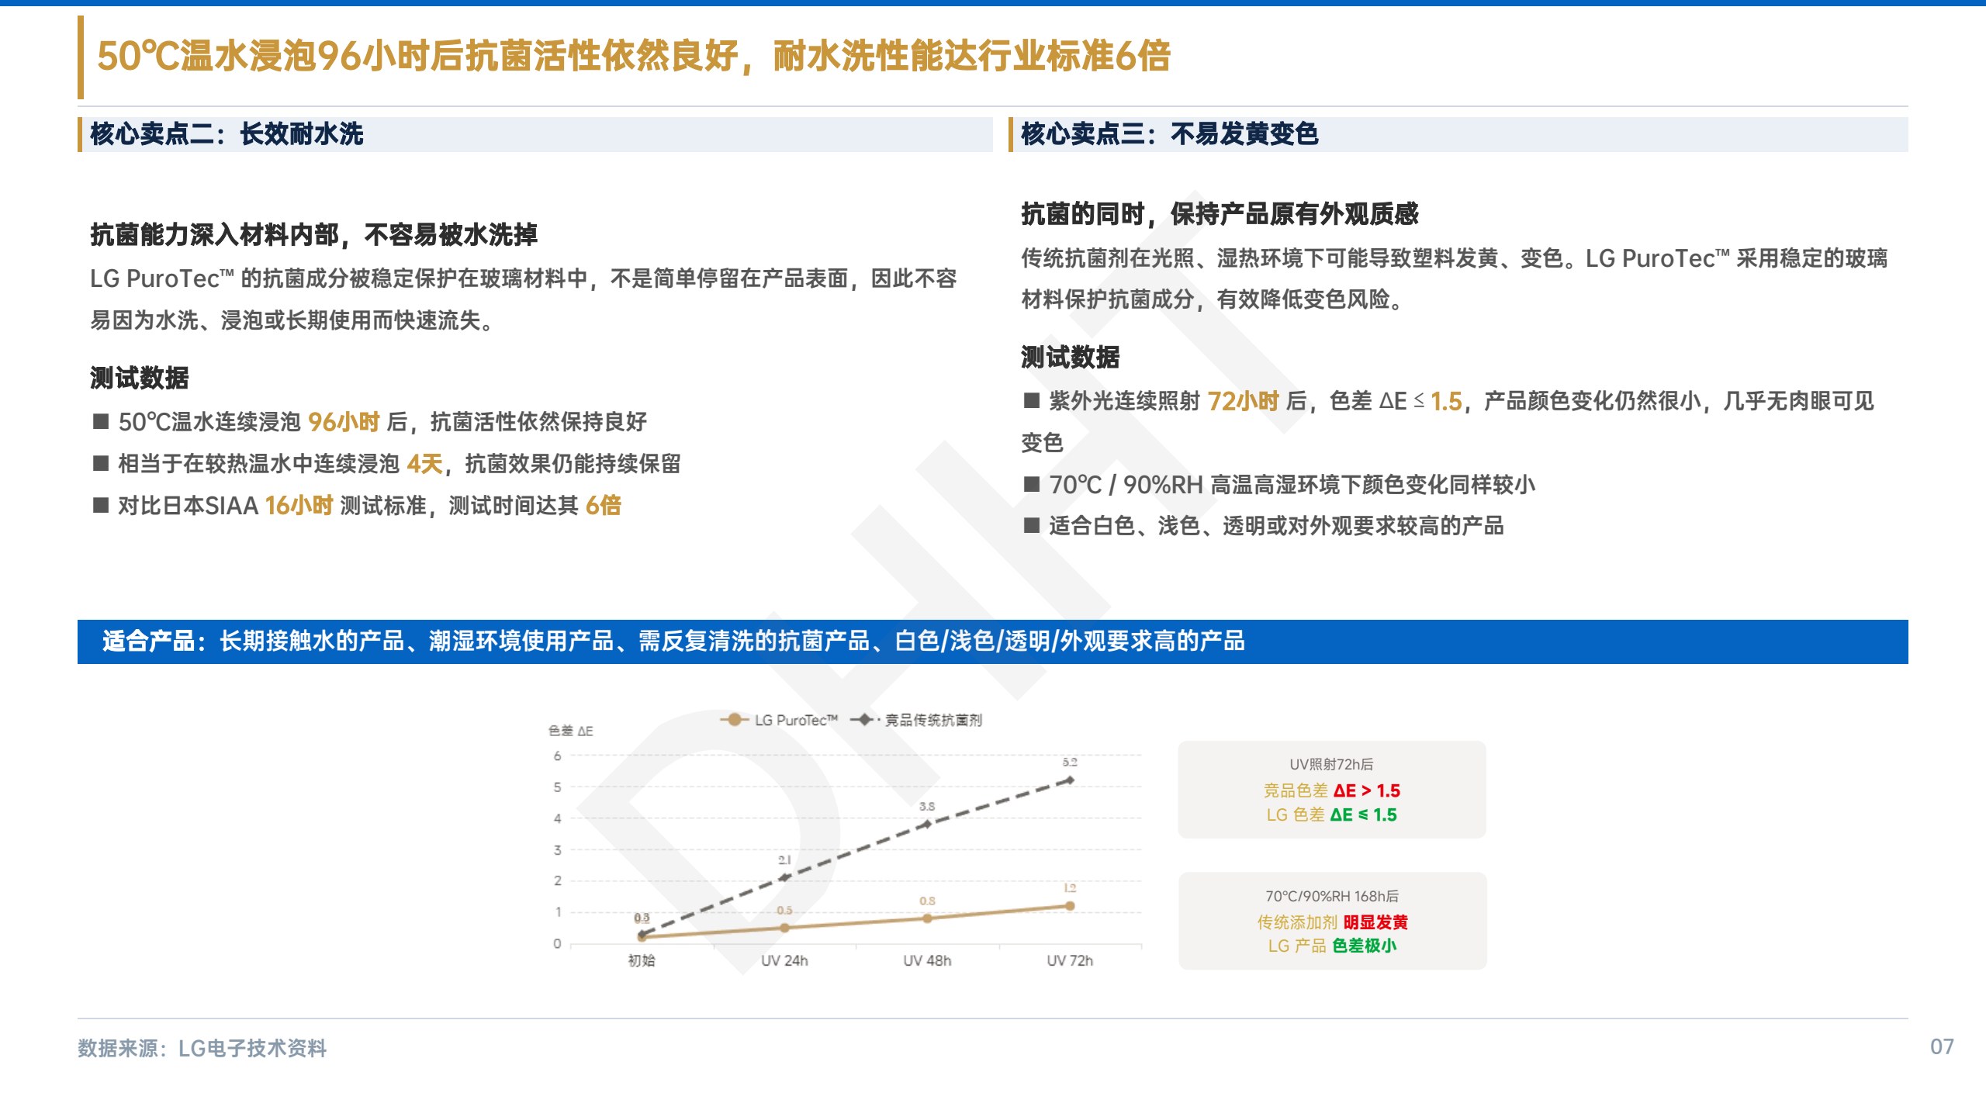This screenshot has width=1986, height=1117.
Task: Click the bullet 紫外光连续照射 72小时 后
Action: [x=1448, y=422]
